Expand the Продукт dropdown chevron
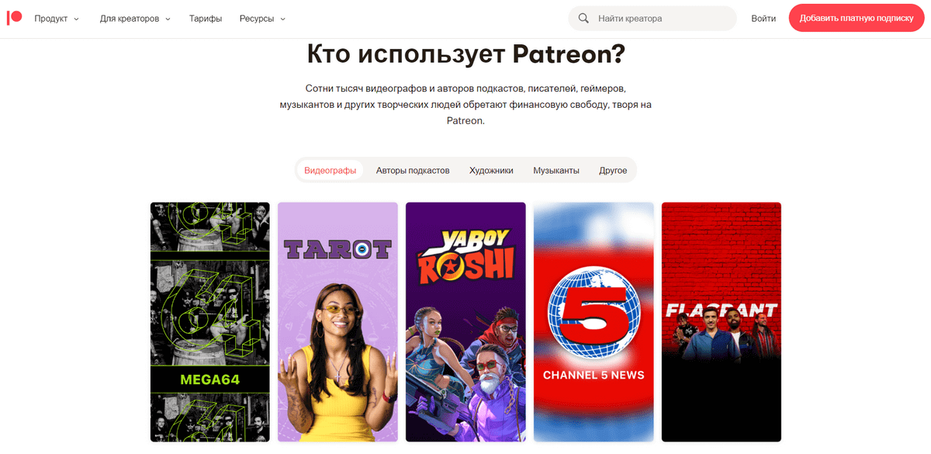The height and width of the screenshot is (454, 931). (76, 19)
